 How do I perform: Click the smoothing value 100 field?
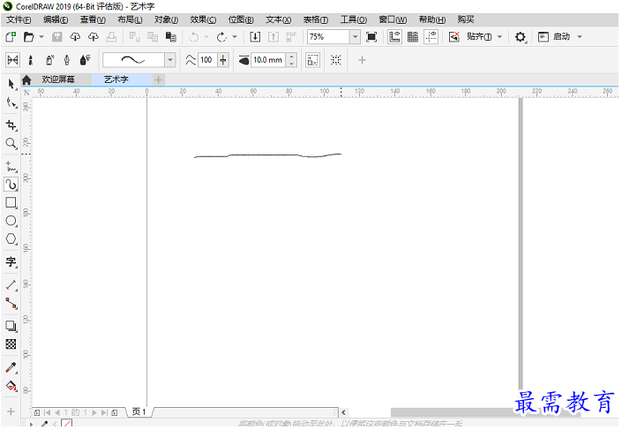pos(207,60)
